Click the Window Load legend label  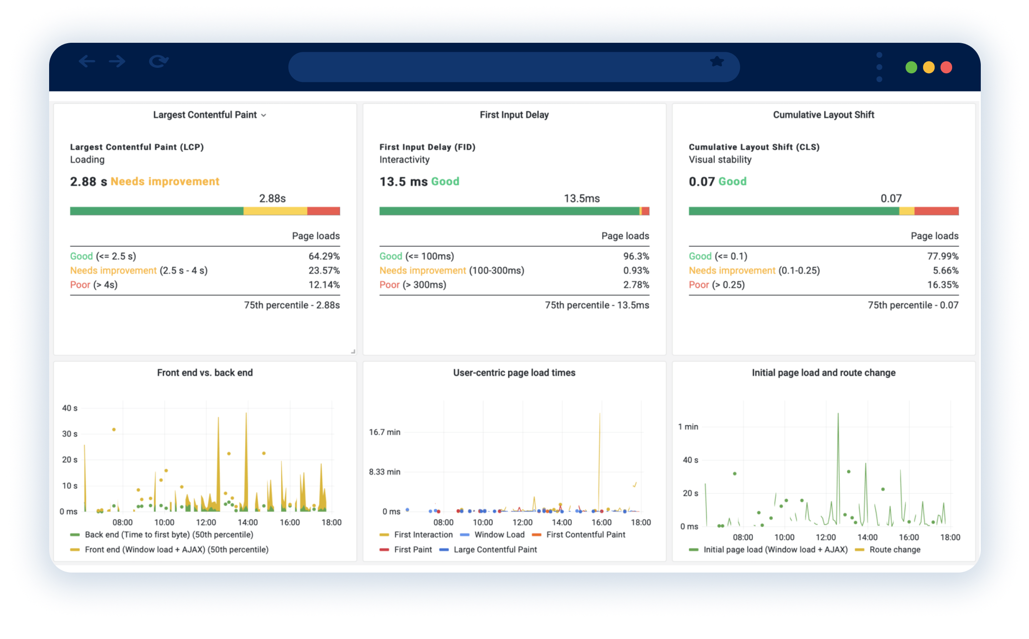(499, 534)
